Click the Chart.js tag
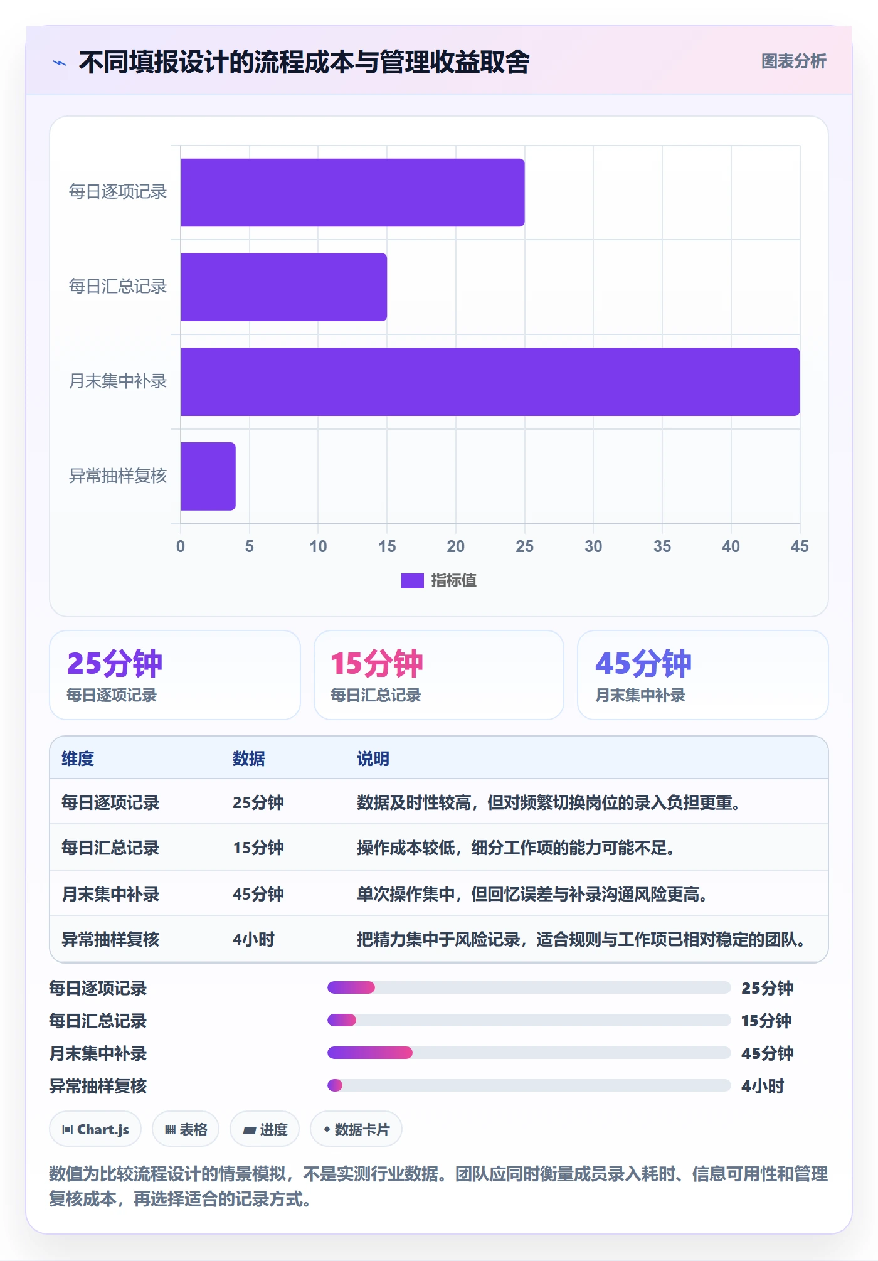The height and width of the screenshot is (1261, 878). 95,1129
